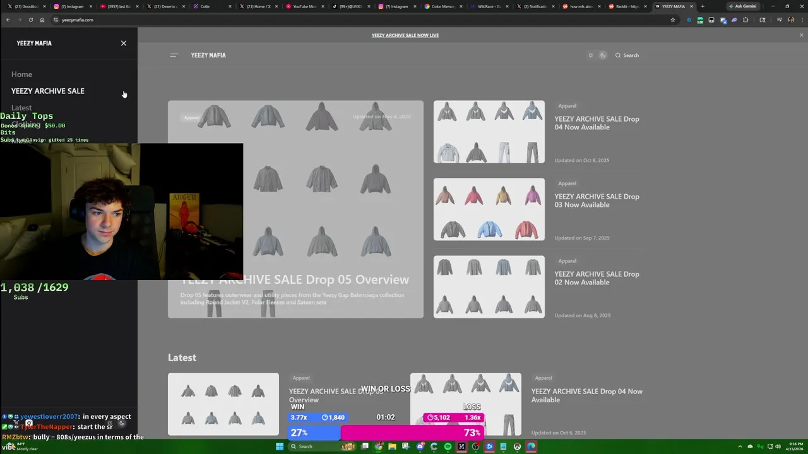Screen dimensions: 808x454
Task: Click Apparel tag above Drop 03
Action: [567, 183]
